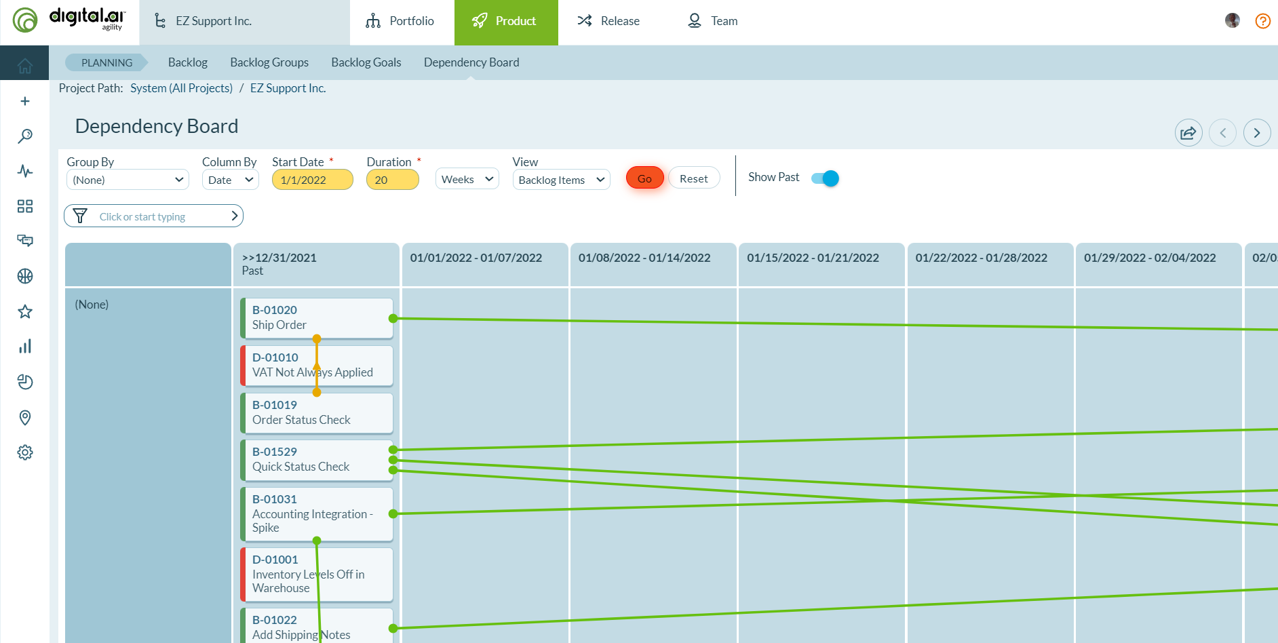Switch to the Dependency Board tab
This screenshot has width=1278, height=643.
(471, 62)
